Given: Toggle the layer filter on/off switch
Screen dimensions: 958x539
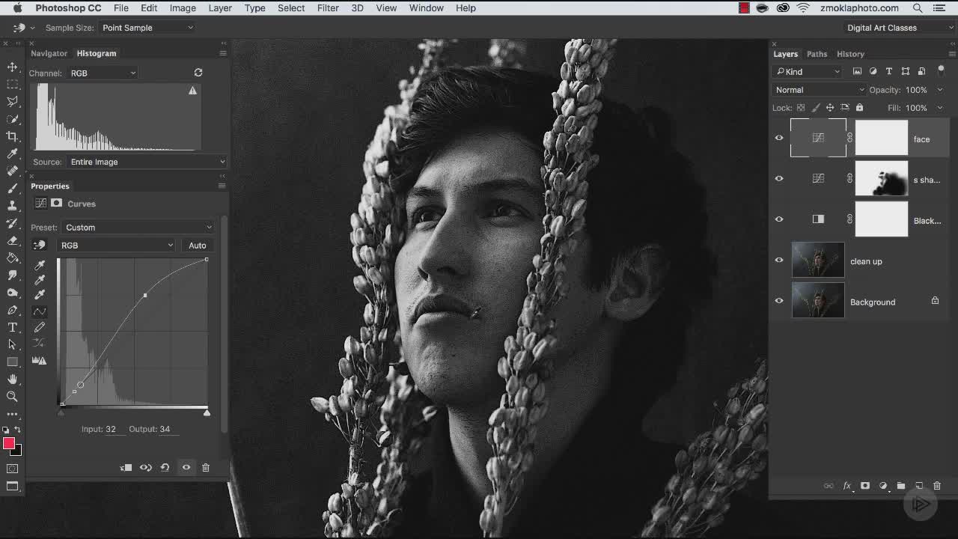Looking at the screenshot, I should click(941, 70).
